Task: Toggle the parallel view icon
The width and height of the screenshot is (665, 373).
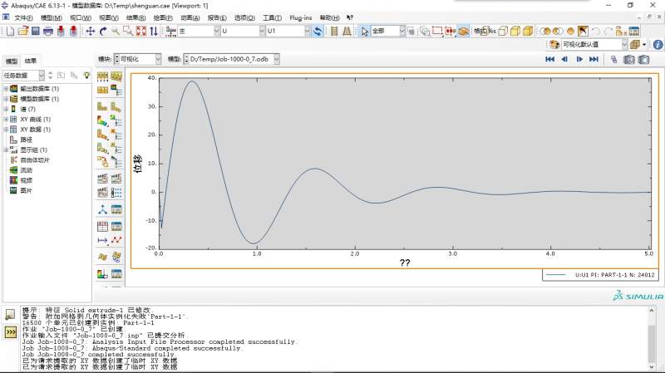Action: tap(334, 31)
